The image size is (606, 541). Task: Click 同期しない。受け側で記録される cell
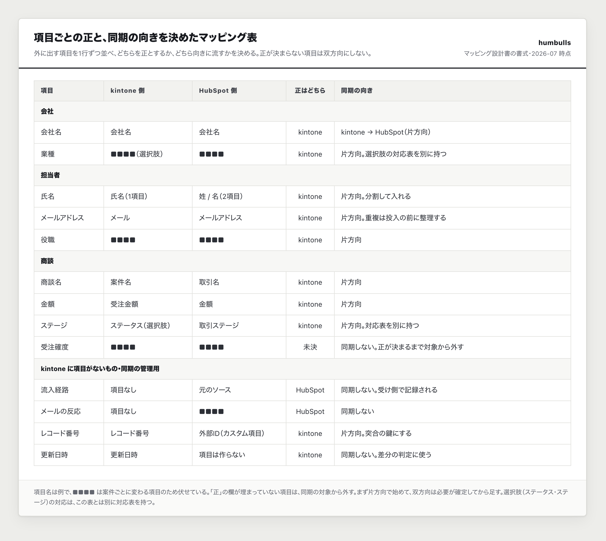coord(453,390)
